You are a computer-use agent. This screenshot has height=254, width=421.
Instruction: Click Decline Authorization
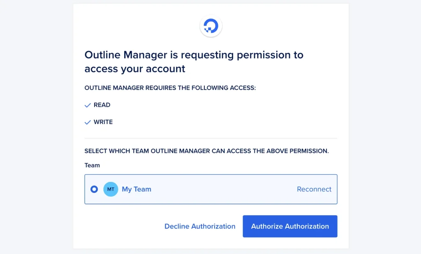point(200,226)
